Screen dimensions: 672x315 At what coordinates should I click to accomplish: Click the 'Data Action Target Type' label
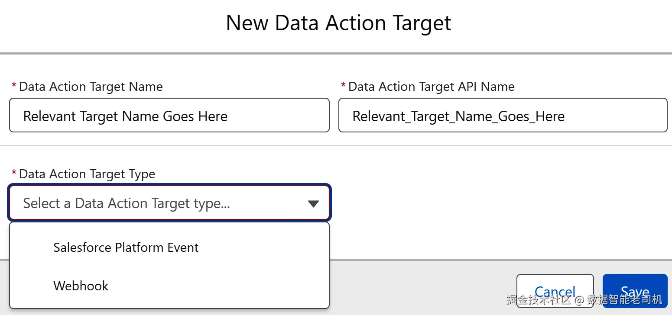87,174
